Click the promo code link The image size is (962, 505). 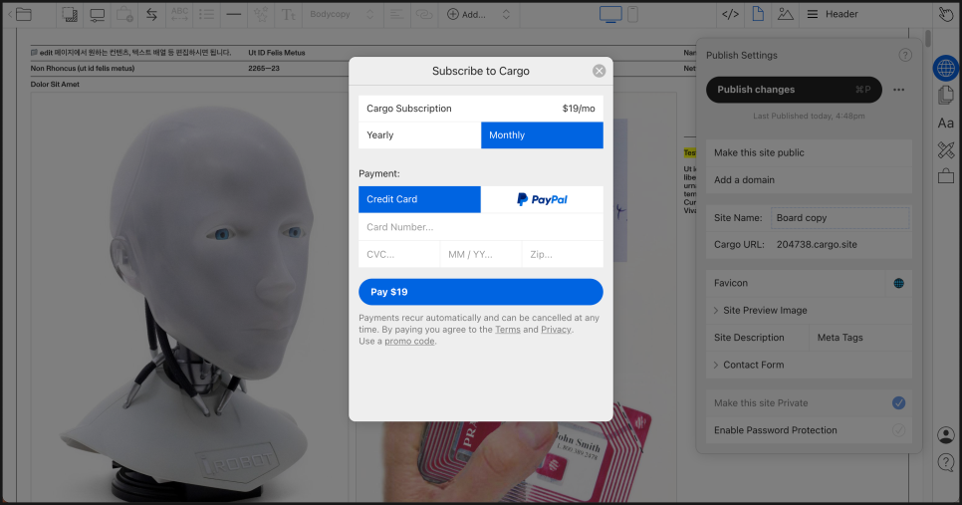[410, 342]
